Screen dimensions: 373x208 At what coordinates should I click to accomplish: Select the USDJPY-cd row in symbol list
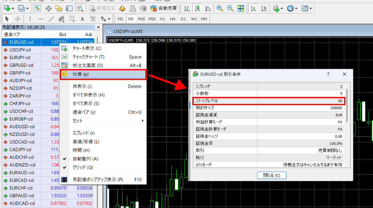pyautogui.click(x=20, y=50)
